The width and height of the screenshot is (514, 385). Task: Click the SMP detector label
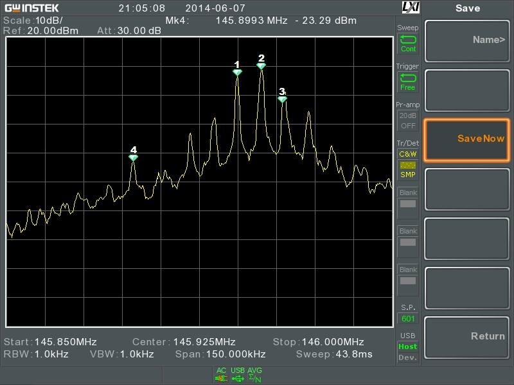408,175
